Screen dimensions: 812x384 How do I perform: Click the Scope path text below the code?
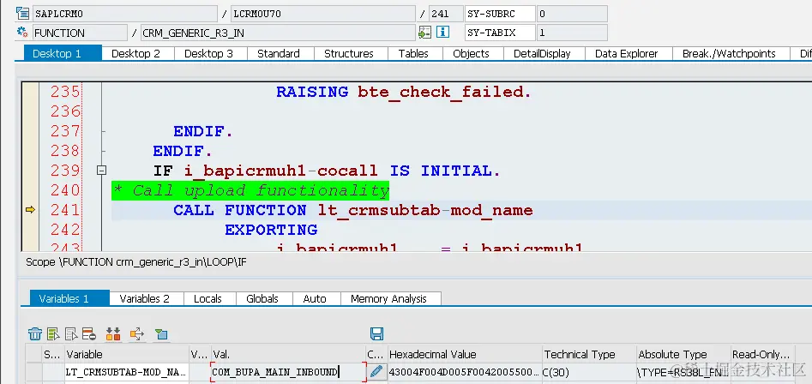136,262
